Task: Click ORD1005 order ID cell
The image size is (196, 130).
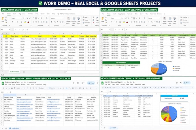Action: [106, 47]
